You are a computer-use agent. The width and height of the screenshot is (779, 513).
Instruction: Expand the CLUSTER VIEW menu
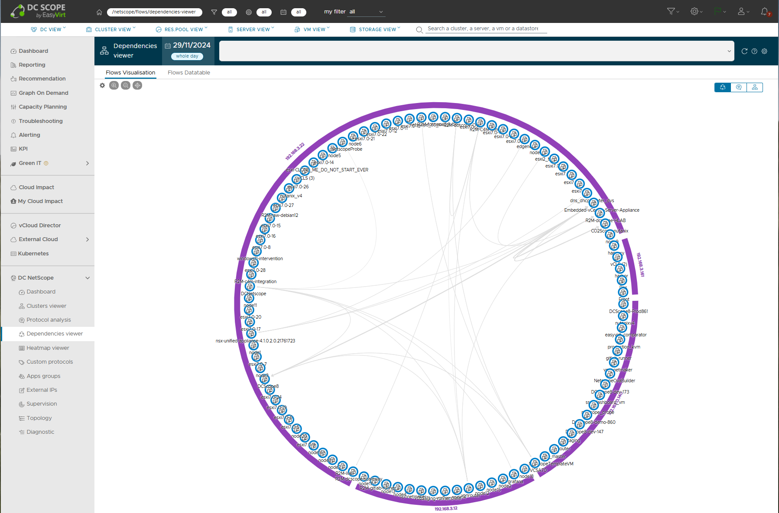click(111, 29)
